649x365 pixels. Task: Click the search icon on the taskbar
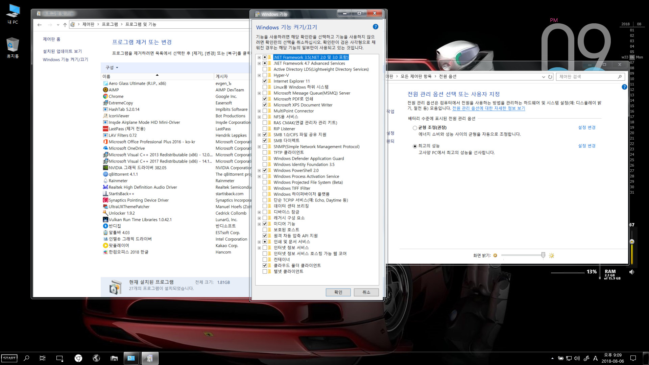point(26,358)
